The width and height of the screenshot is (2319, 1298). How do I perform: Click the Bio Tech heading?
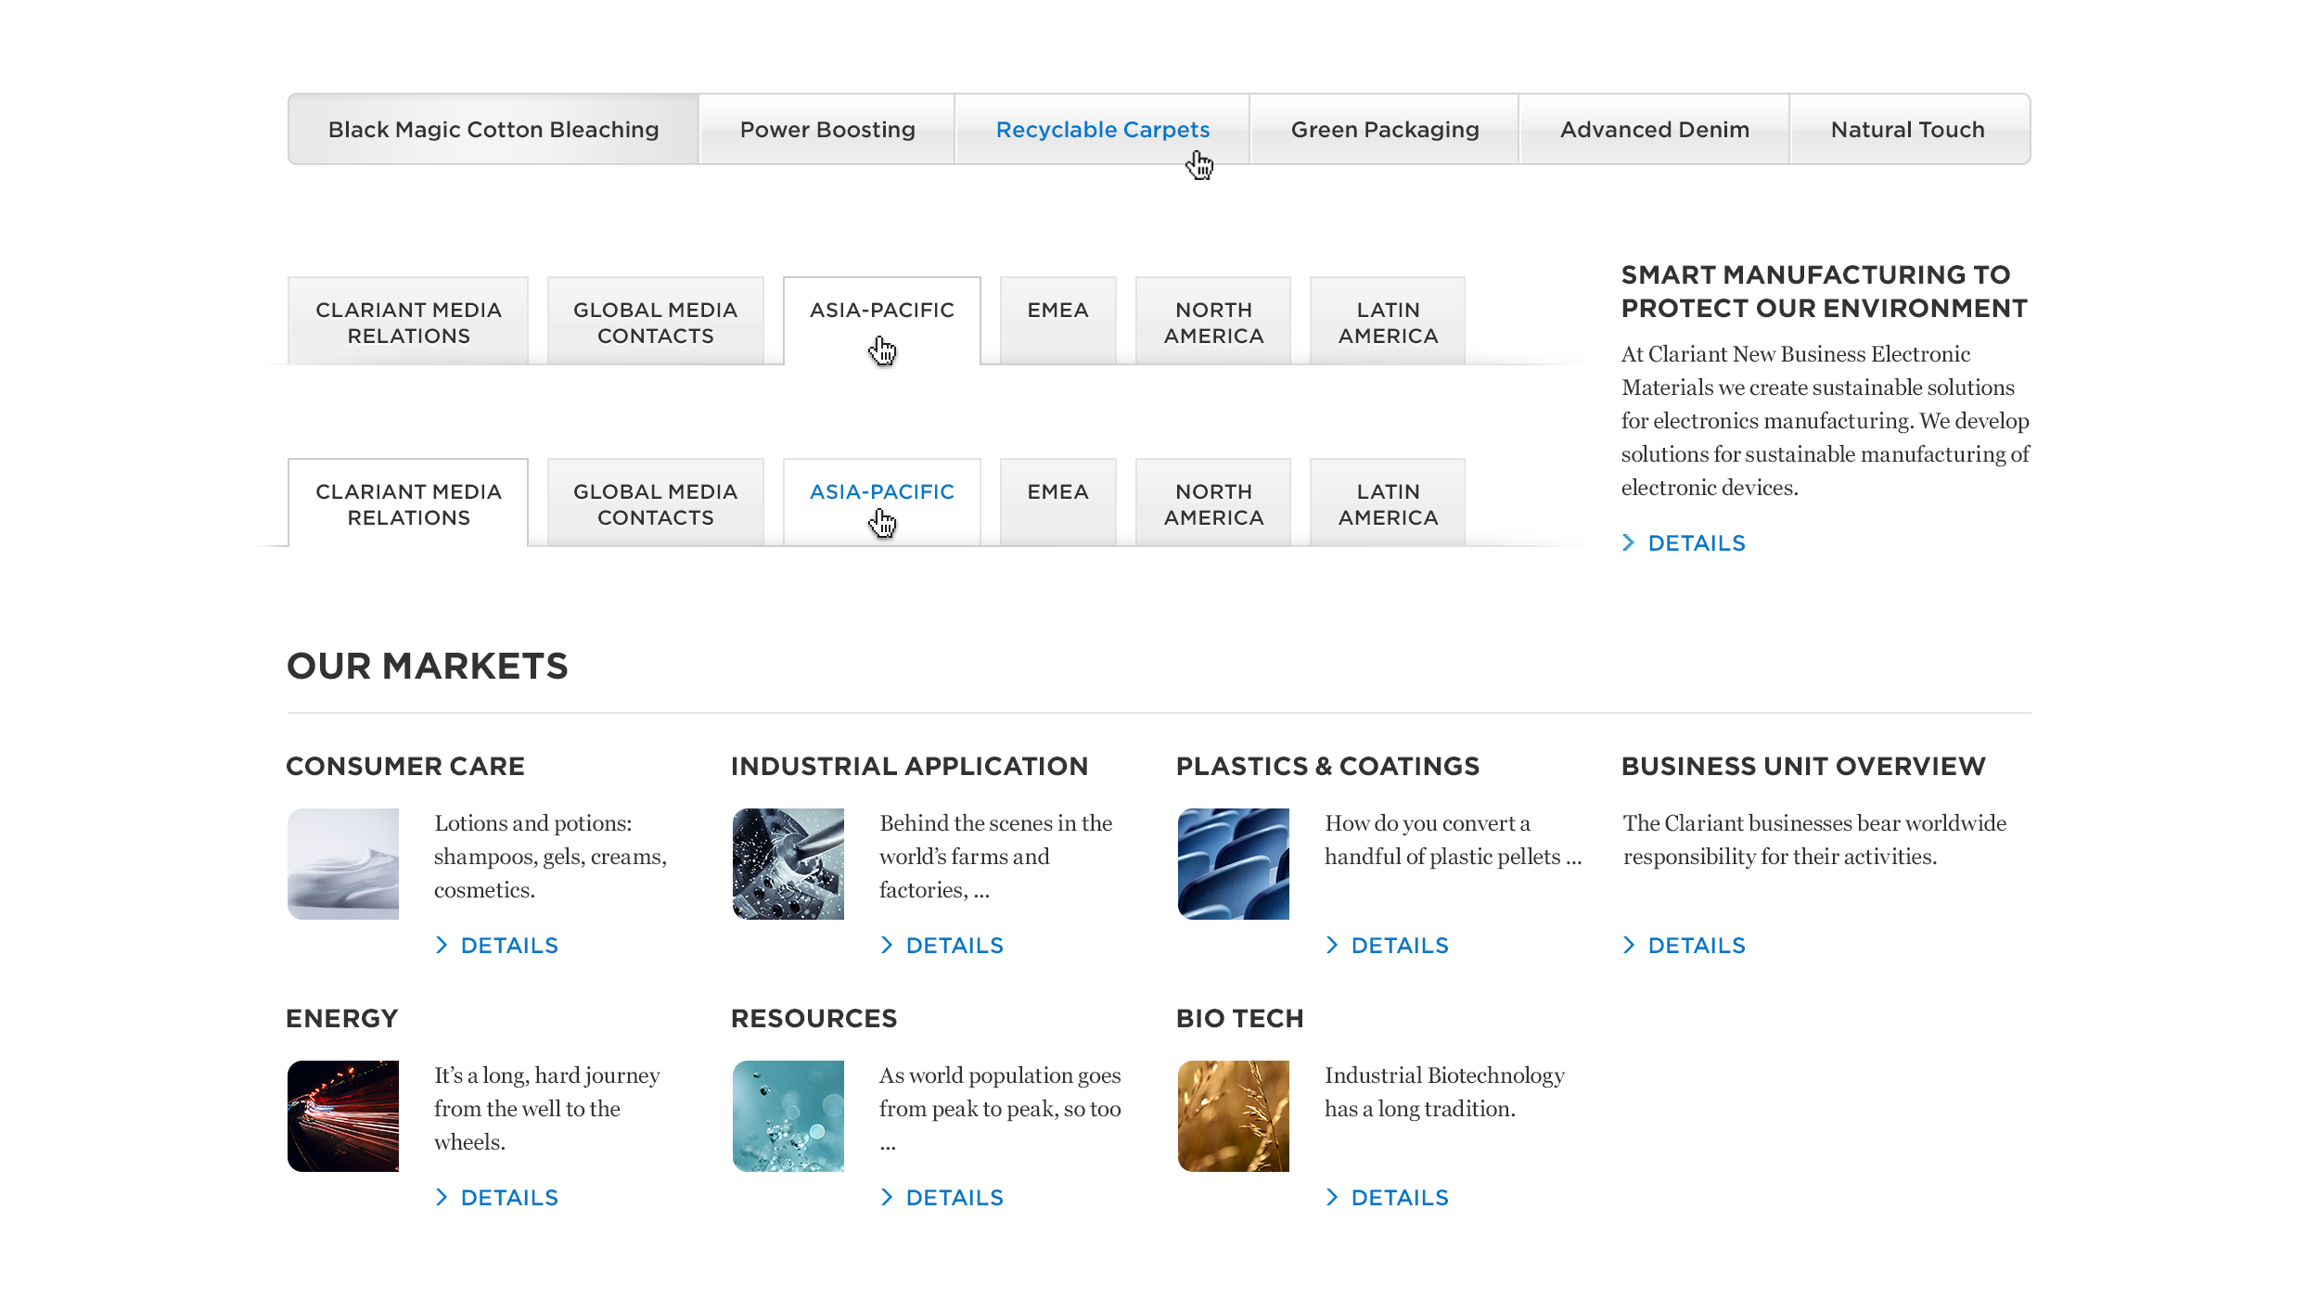point(1239,1019)
